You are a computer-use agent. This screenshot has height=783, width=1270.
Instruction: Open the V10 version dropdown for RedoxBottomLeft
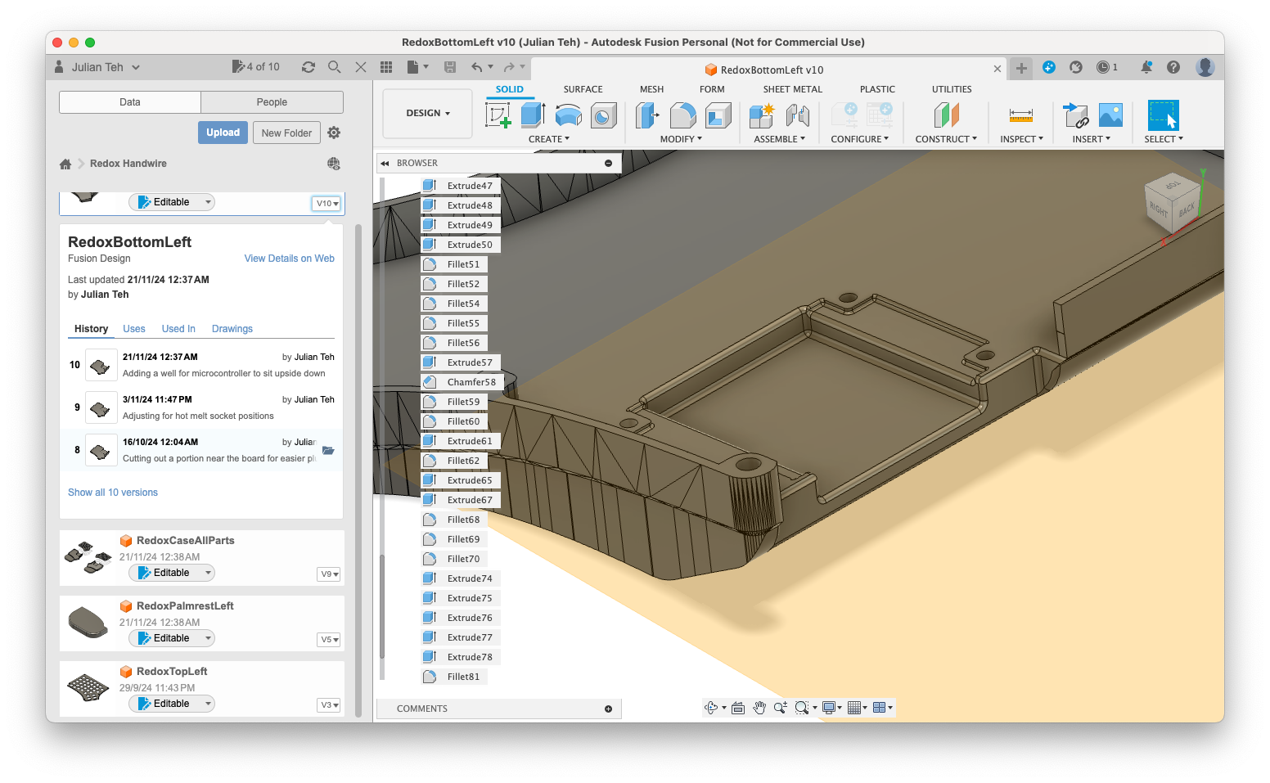click(x=326, y=203)
